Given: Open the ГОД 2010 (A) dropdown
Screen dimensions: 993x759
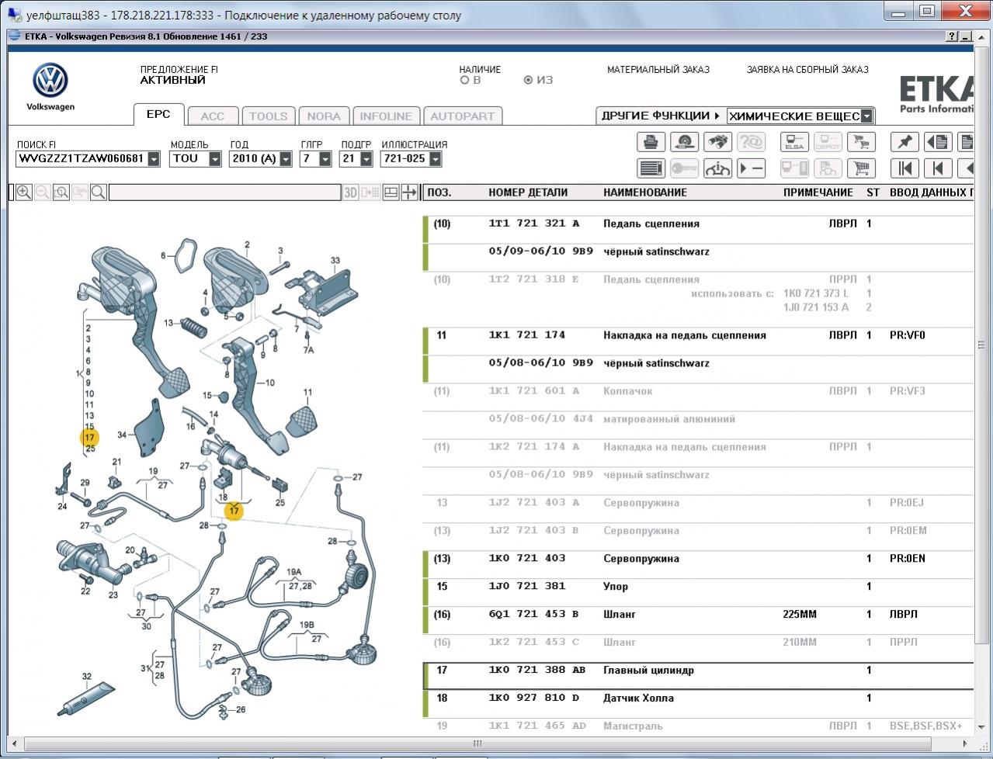Looking at the screenshot, I should (286, 159).
